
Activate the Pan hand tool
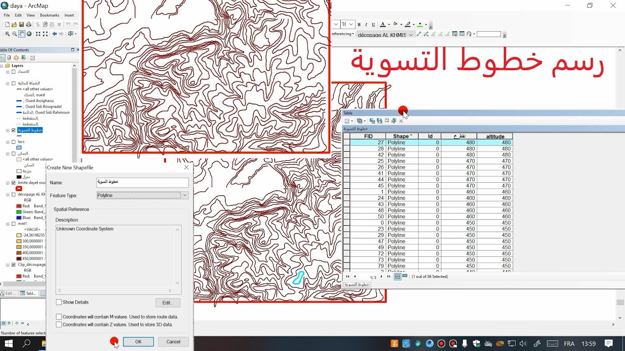(21, 34)
